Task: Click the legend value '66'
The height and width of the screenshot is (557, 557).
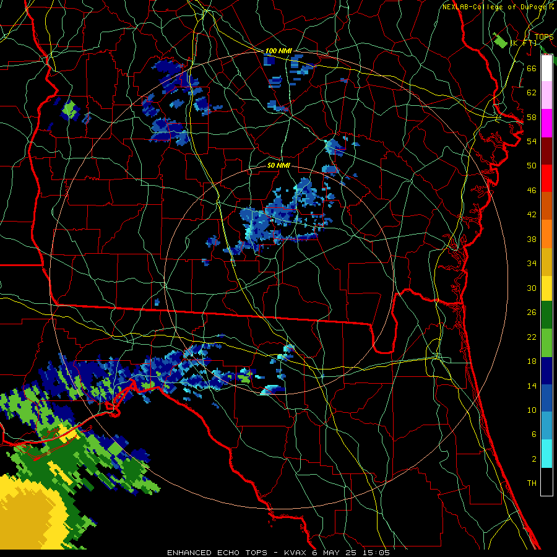Action: click(532, 68)
